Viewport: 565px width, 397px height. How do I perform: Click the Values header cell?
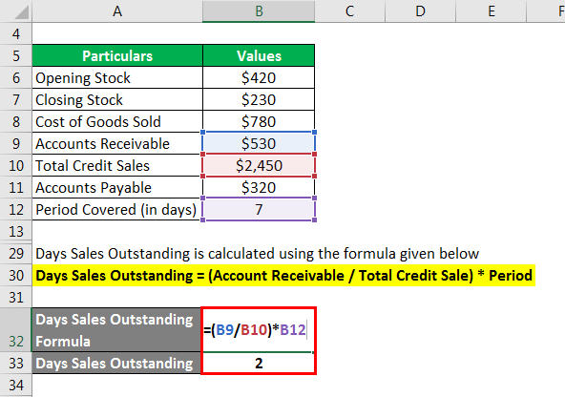259,56
